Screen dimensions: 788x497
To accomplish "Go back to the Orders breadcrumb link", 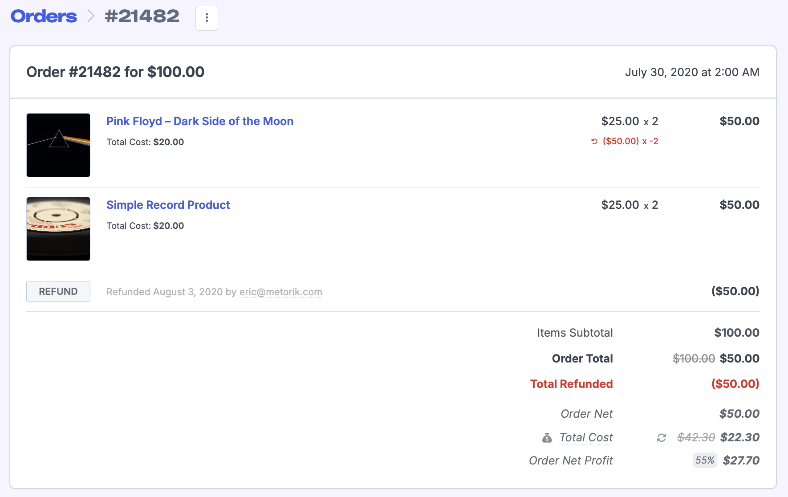I will coord(44,16).
